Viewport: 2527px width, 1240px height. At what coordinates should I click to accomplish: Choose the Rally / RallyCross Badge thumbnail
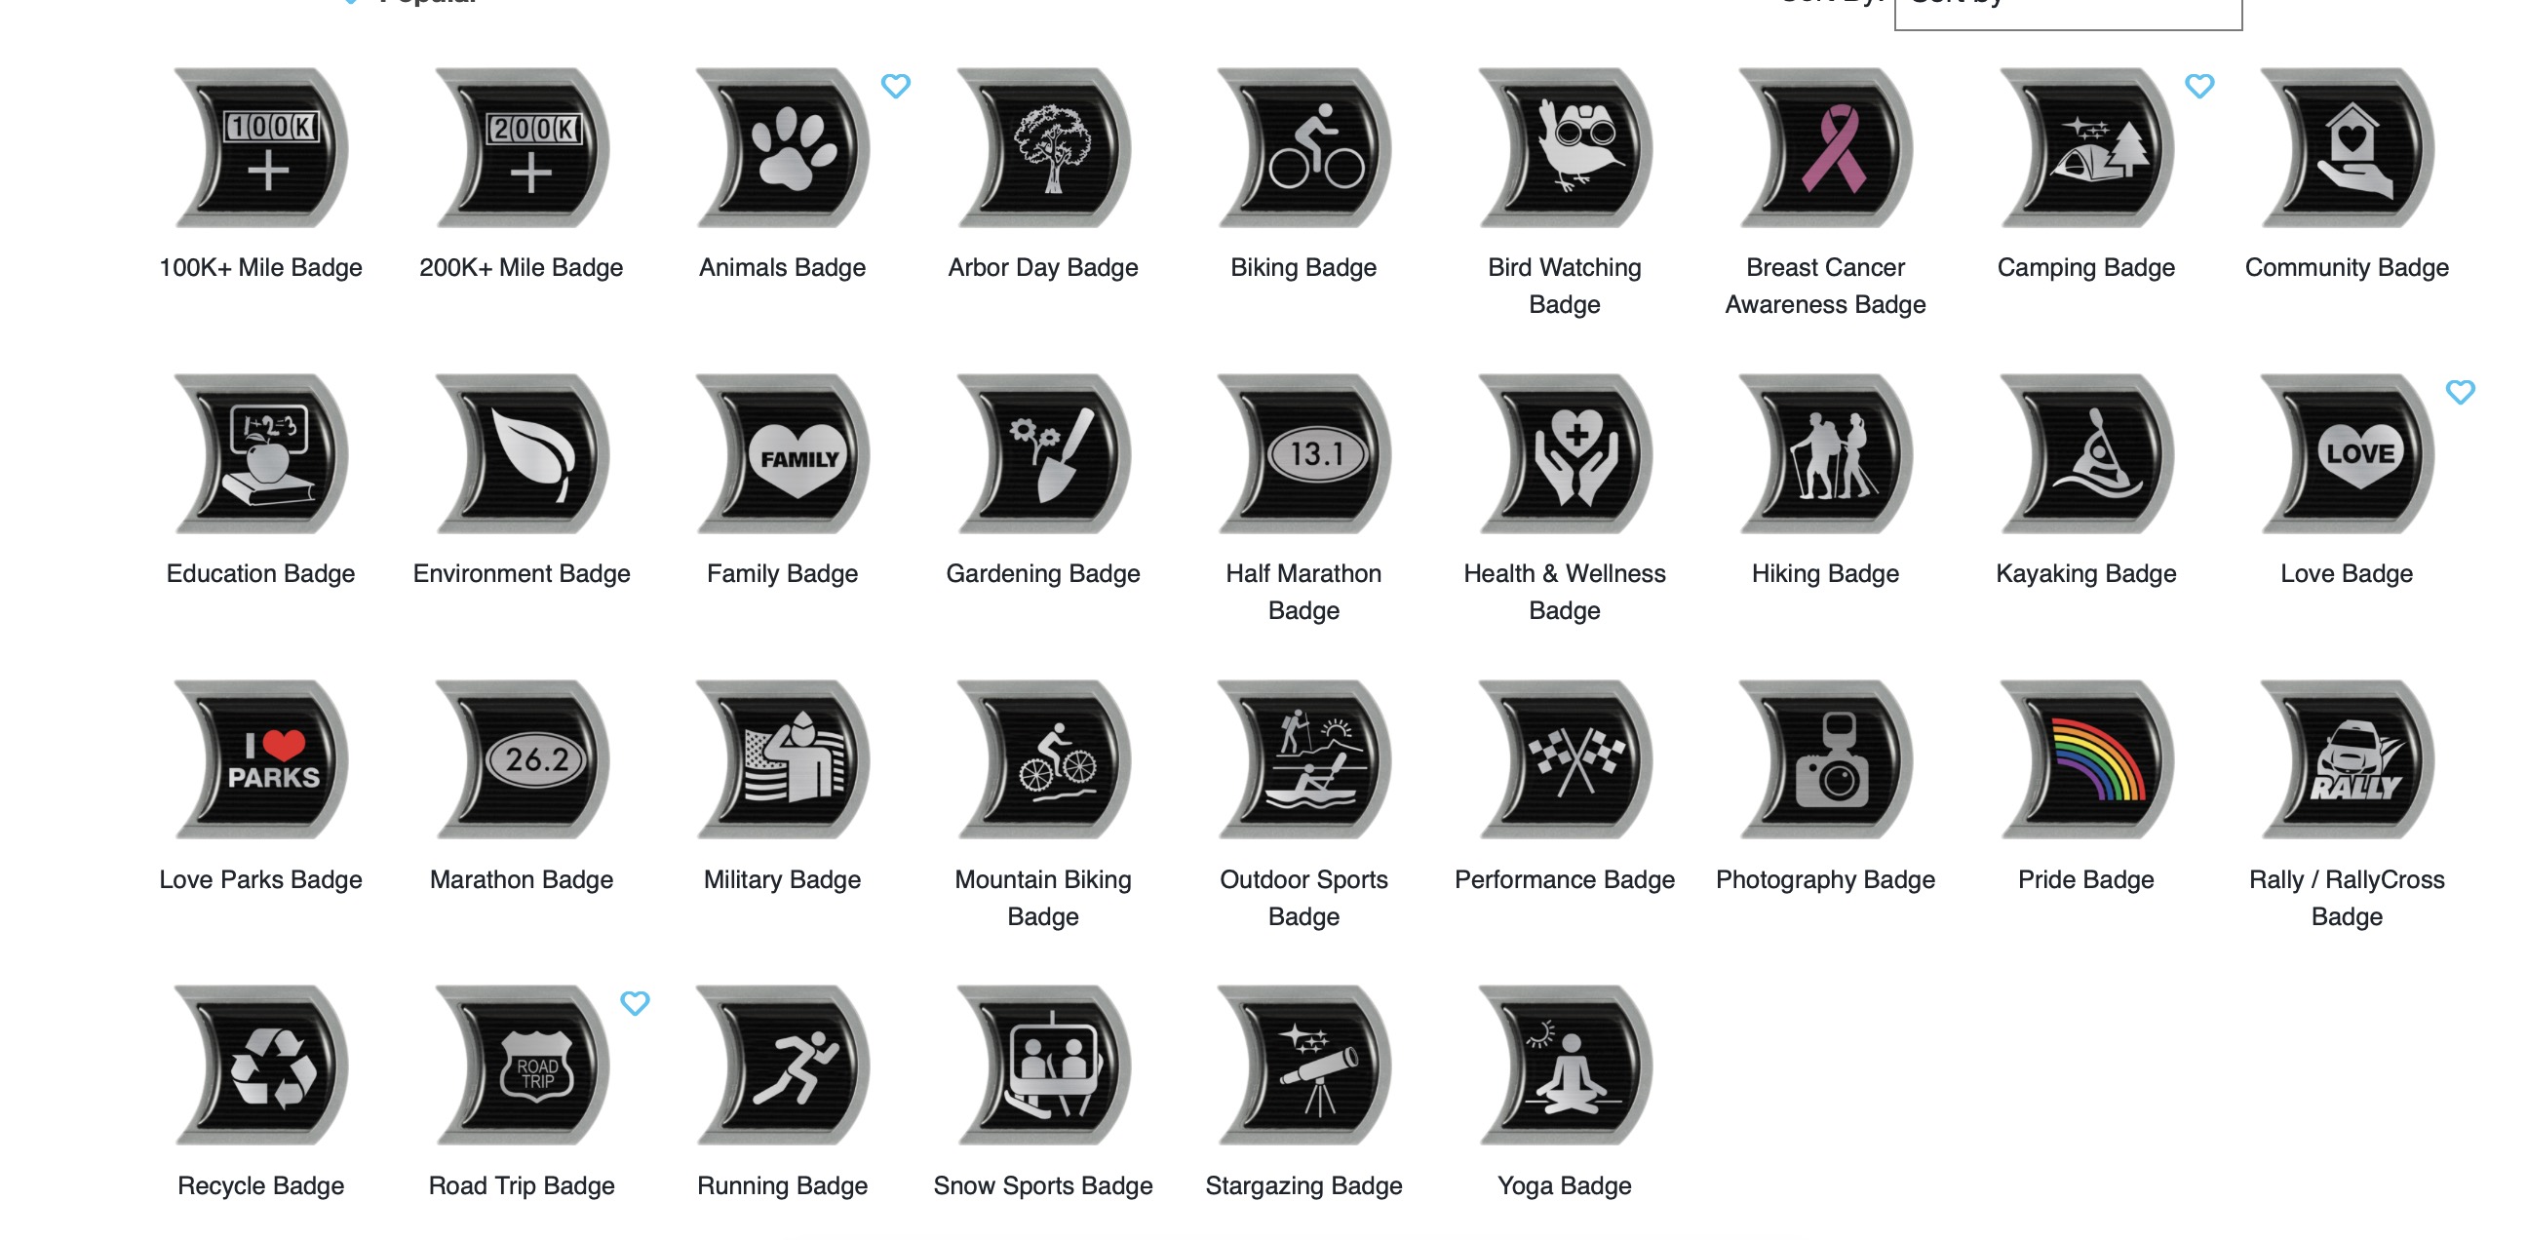(2347, 760)
